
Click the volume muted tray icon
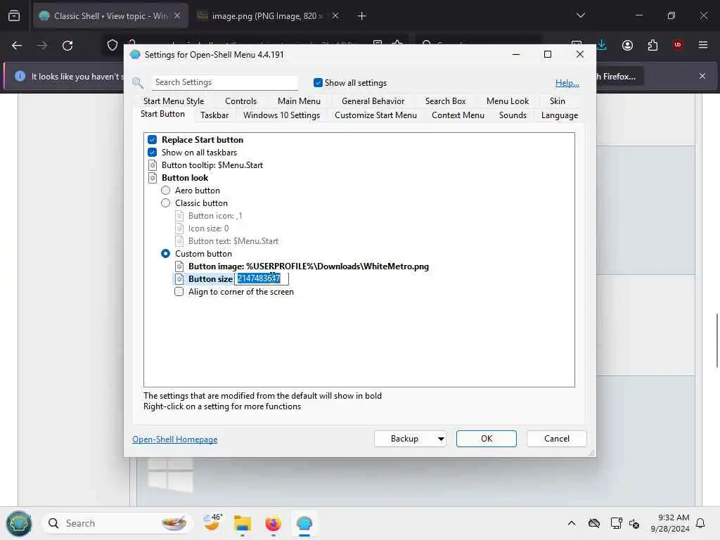point(635,523)
